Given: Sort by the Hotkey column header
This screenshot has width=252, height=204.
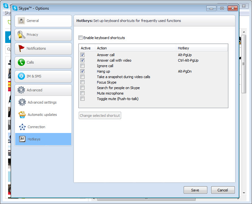Looking at the screenshot, I should 202,48.
